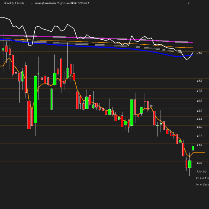Click the 152 price level label
The height and width of the screenshot is (209, 209).
click(199, 111)
